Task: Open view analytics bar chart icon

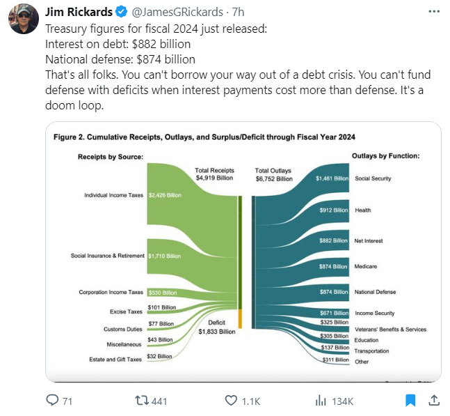Action: point(321,401)
